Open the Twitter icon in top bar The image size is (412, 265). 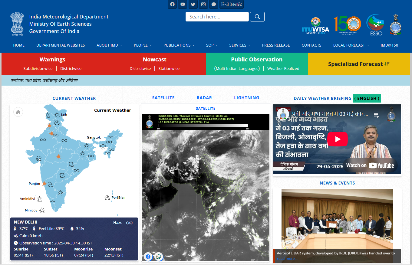point(193,4)
